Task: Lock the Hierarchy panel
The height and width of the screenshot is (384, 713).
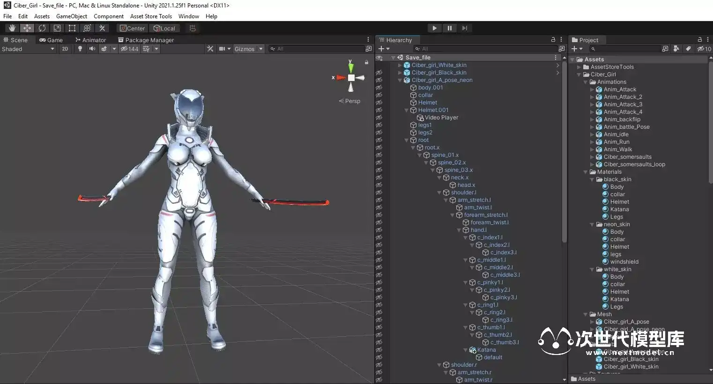Action: [x=553, y=40]
